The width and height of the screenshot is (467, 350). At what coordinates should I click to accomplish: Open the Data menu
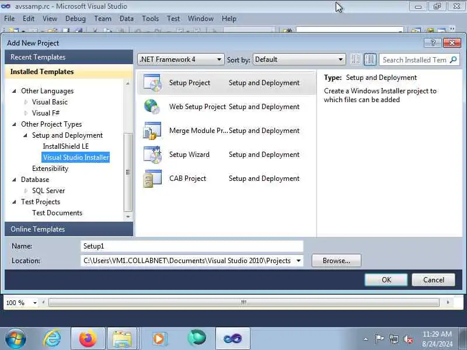coord(127,19)
